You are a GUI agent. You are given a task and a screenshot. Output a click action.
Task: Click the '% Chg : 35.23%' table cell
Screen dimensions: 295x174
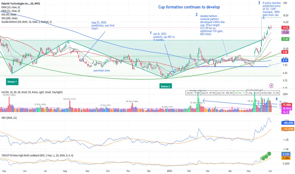[253, 93]
